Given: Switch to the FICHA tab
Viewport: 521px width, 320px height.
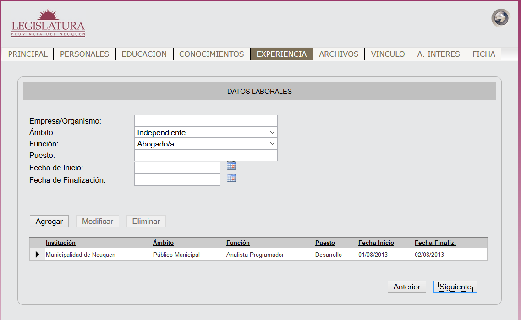Looking at the screenshot, I should [x=483, y=54].
